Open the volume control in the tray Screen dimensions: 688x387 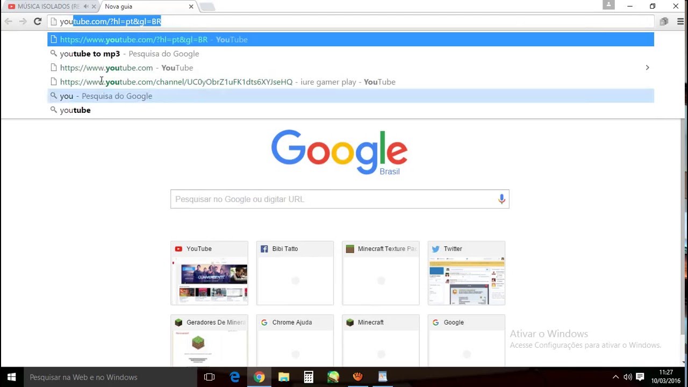[627, 377]
